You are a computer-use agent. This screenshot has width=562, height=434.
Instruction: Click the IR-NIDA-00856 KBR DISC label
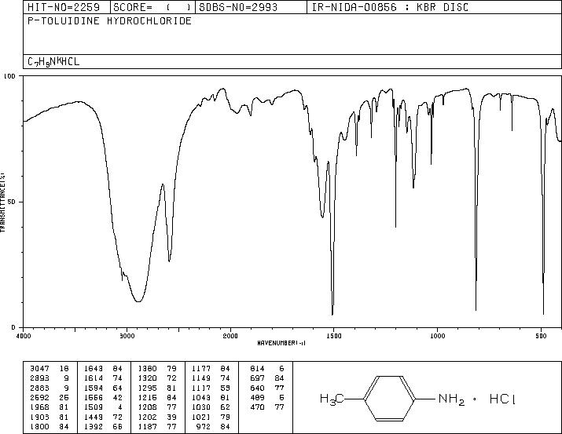390,7
